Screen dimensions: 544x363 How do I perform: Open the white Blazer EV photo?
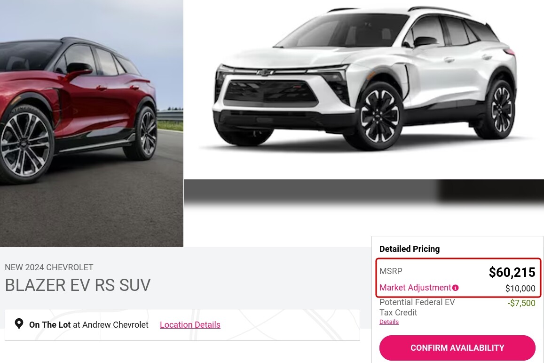point(363,89)
